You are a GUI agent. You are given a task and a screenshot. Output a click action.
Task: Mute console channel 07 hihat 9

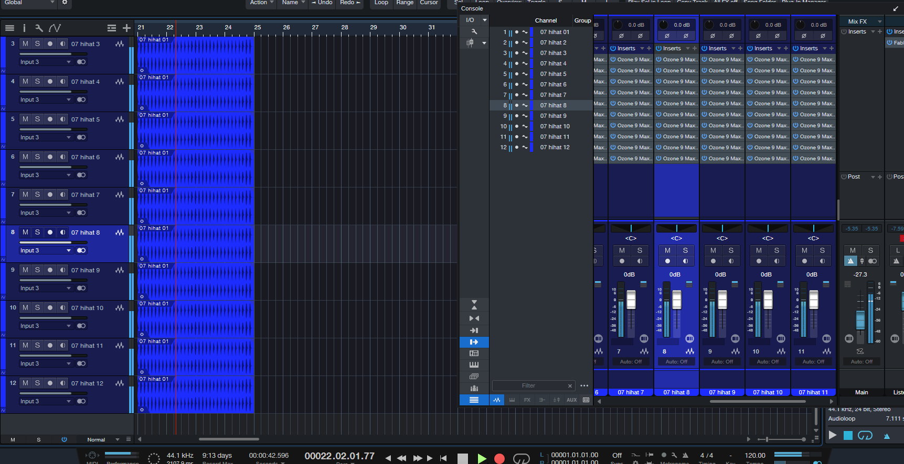[713, 250]
